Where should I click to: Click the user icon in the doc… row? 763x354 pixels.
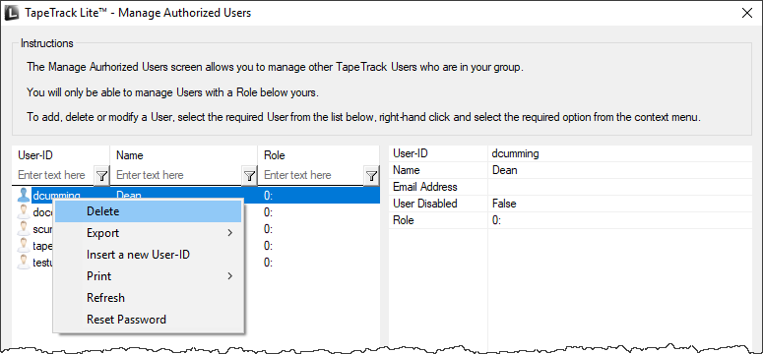pyautogui.click(x=23, y=212)
